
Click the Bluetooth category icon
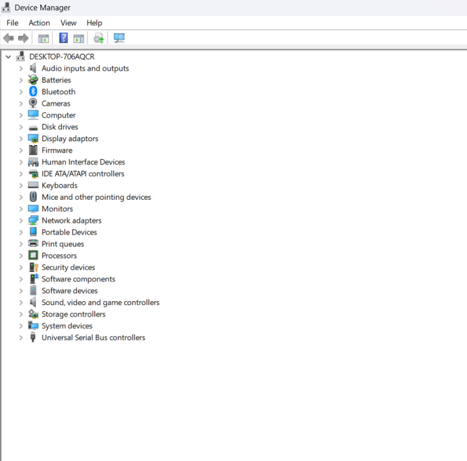pos(33,92)
